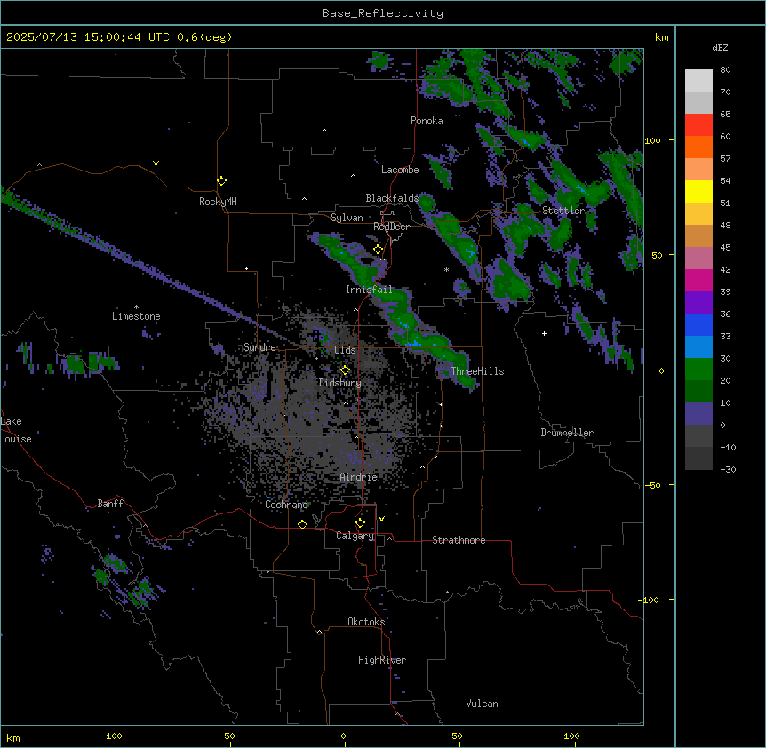Click the Sylvan label

[x=347, y=218]
